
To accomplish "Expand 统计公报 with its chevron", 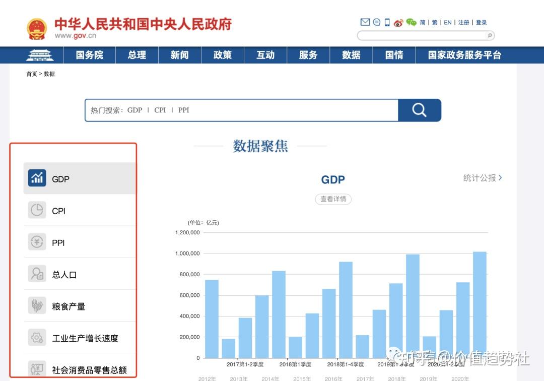I will coord(482,178).
